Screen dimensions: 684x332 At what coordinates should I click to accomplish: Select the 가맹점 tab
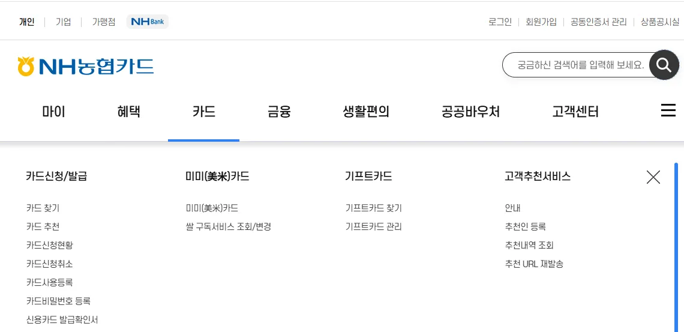pos(104,22)
